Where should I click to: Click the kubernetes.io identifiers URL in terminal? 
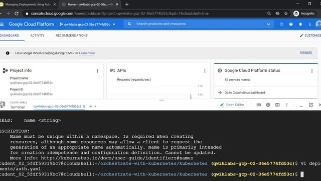[117, 158]
